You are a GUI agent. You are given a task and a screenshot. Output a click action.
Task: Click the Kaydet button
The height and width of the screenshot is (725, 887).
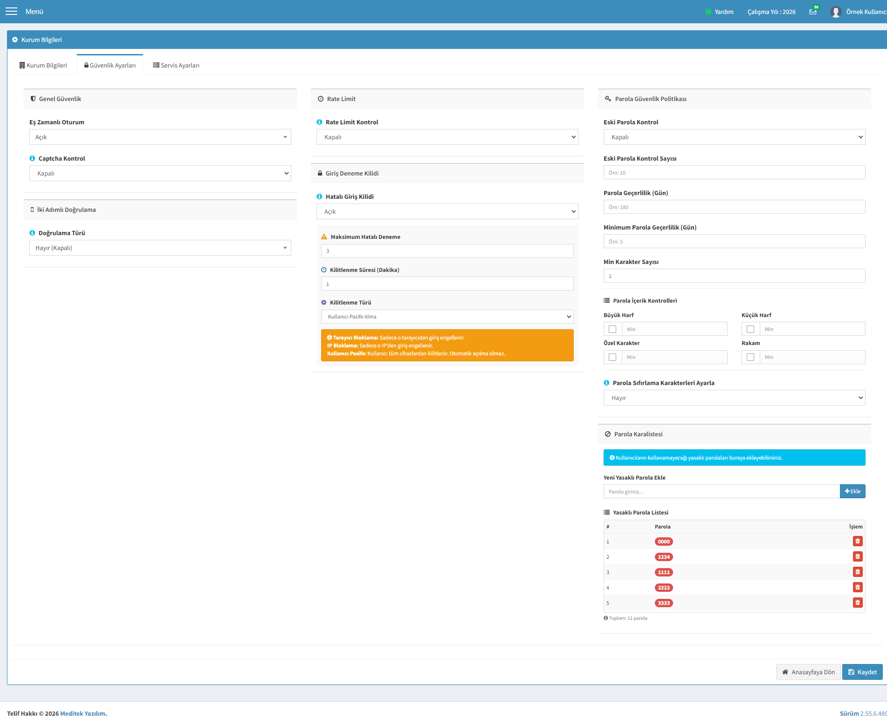(862, 672)
